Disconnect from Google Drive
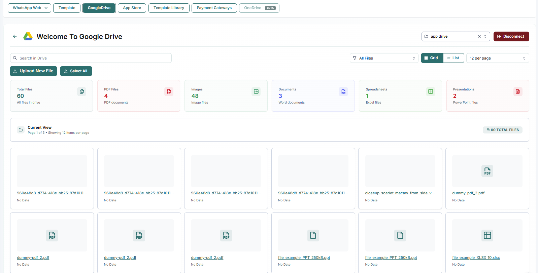Screen dimensions: 538x273 pyautogui.click(x=511, y=36)
